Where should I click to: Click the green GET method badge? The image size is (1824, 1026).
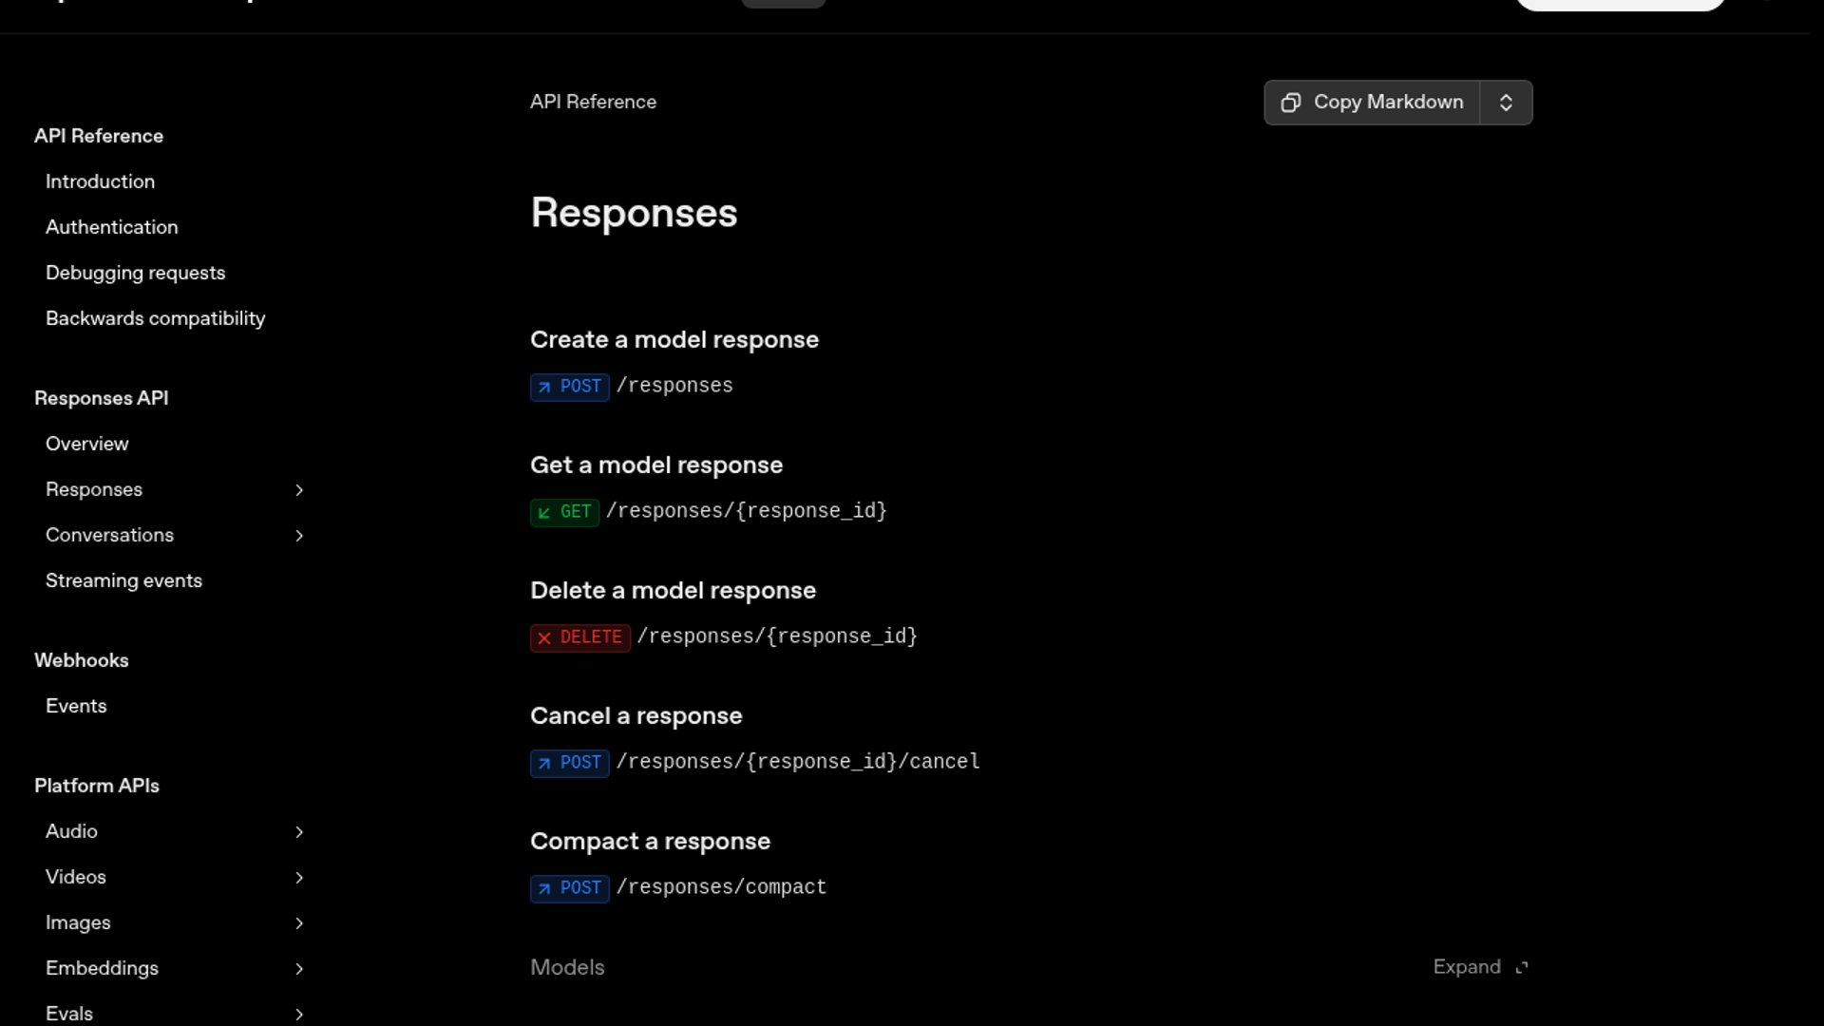(x=564, y=512)
